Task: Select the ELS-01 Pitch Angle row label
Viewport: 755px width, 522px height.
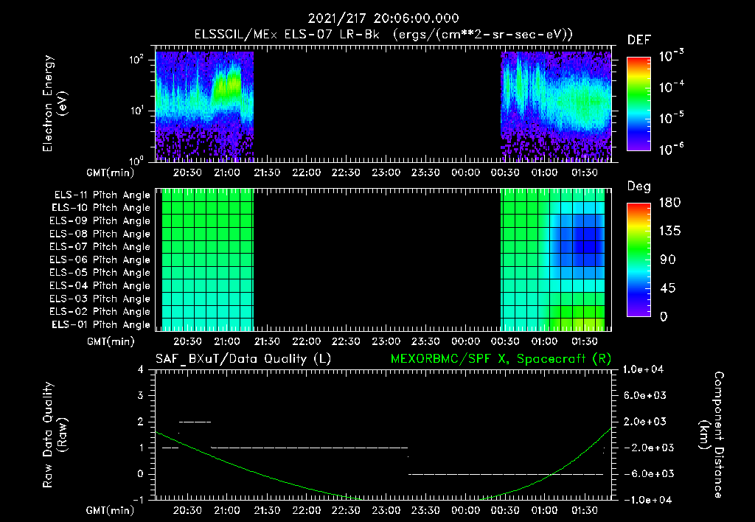Action: [101, 324]
